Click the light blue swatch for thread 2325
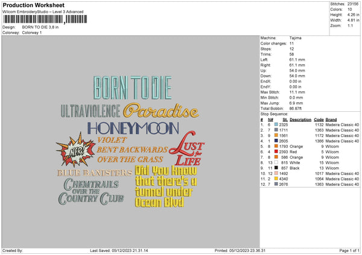 pos(276,124)
